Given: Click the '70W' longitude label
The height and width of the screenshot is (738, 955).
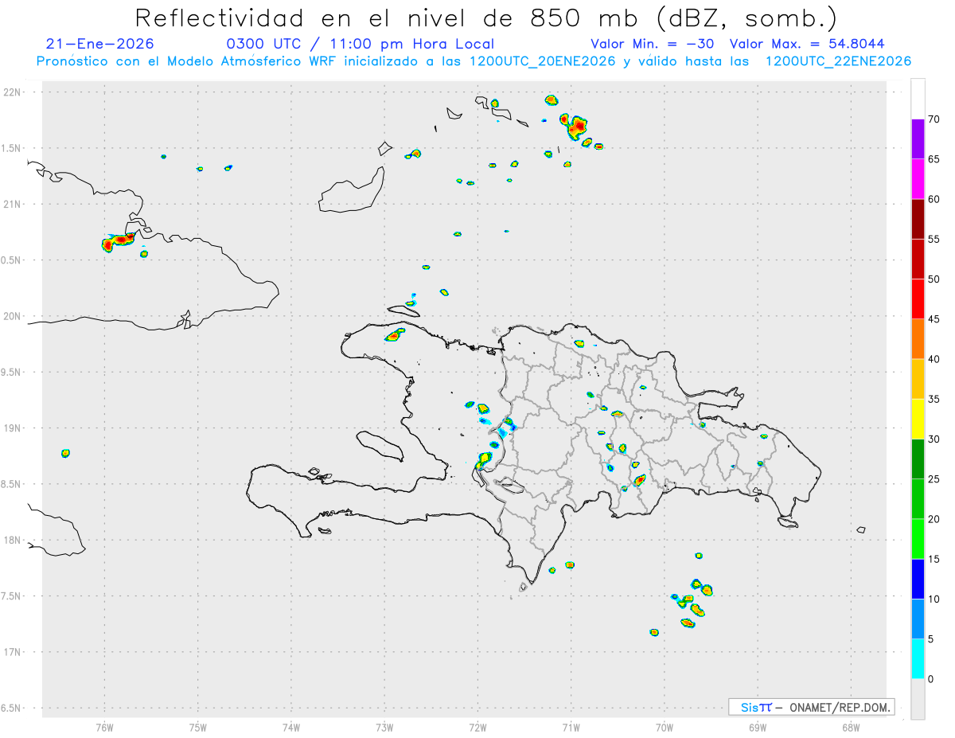Looking at the screenshot, I should coord(664,726).
